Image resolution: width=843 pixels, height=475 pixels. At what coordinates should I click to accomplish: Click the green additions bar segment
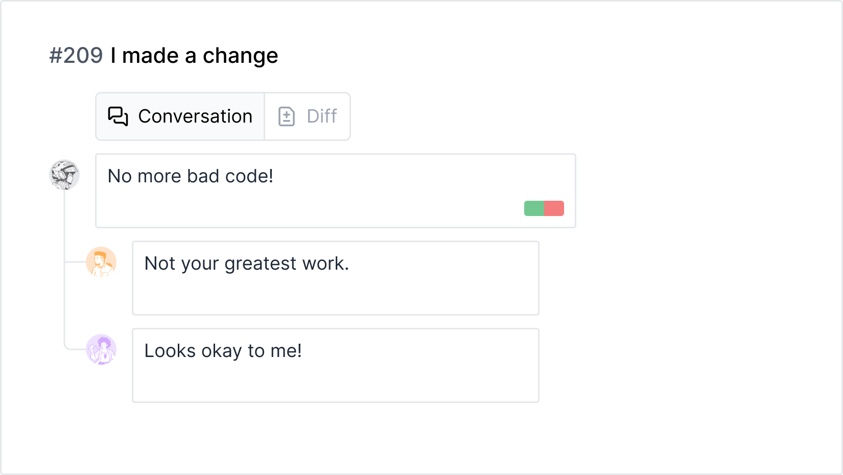tap(534, 208)
